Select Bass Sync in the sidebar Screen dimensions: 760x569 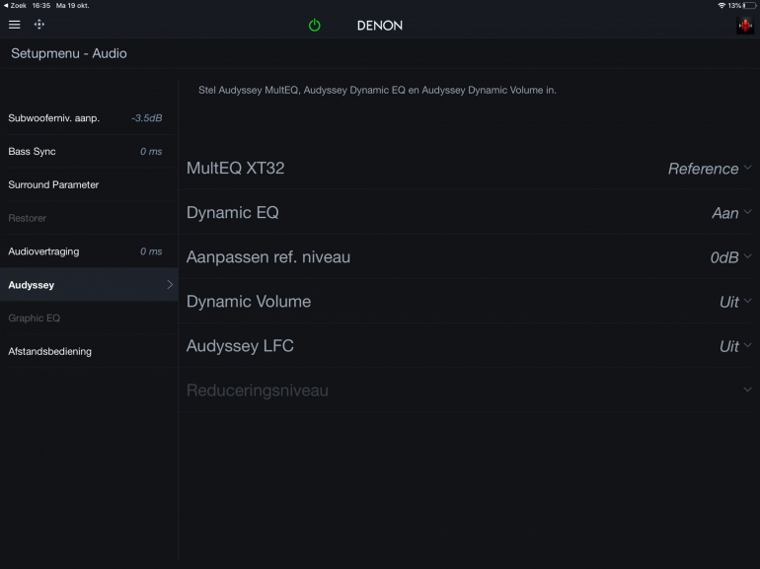point(86,152)
